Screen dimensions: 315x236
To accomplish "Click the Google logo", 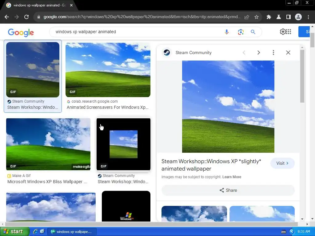I will (21, 33).
